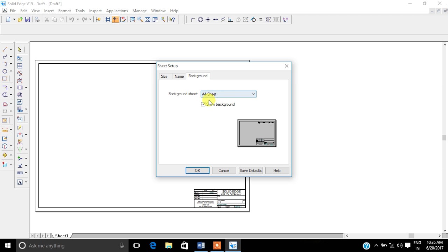Expand the Redo history dropdown arrow
Viewport: 448px width, 252px height.
[x=90, y=20]
